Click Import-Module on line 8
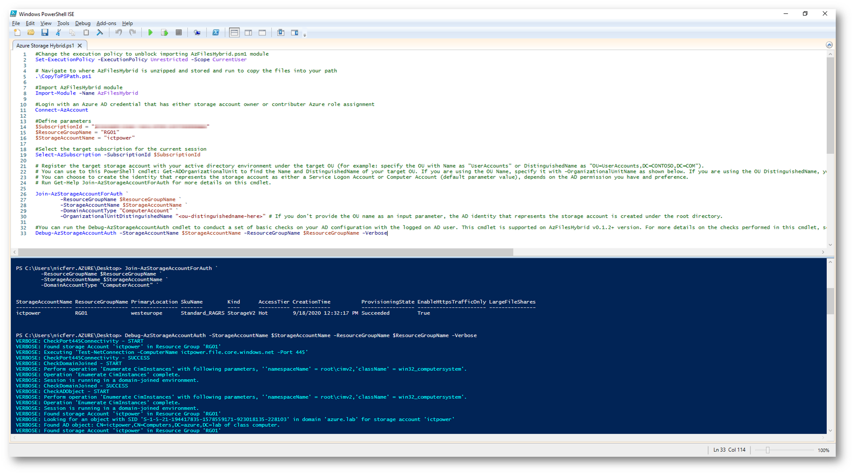This screenshot has height=475, width=854. [x=55, y=93]
